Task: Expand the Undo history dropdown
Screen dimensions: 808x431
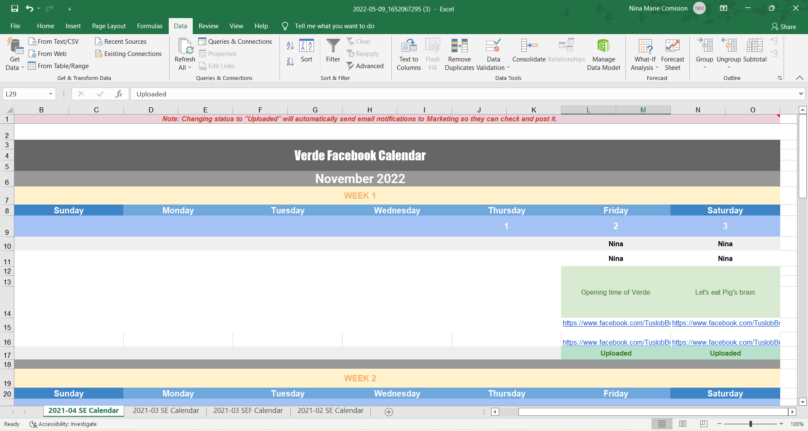Action: (39, 9)
